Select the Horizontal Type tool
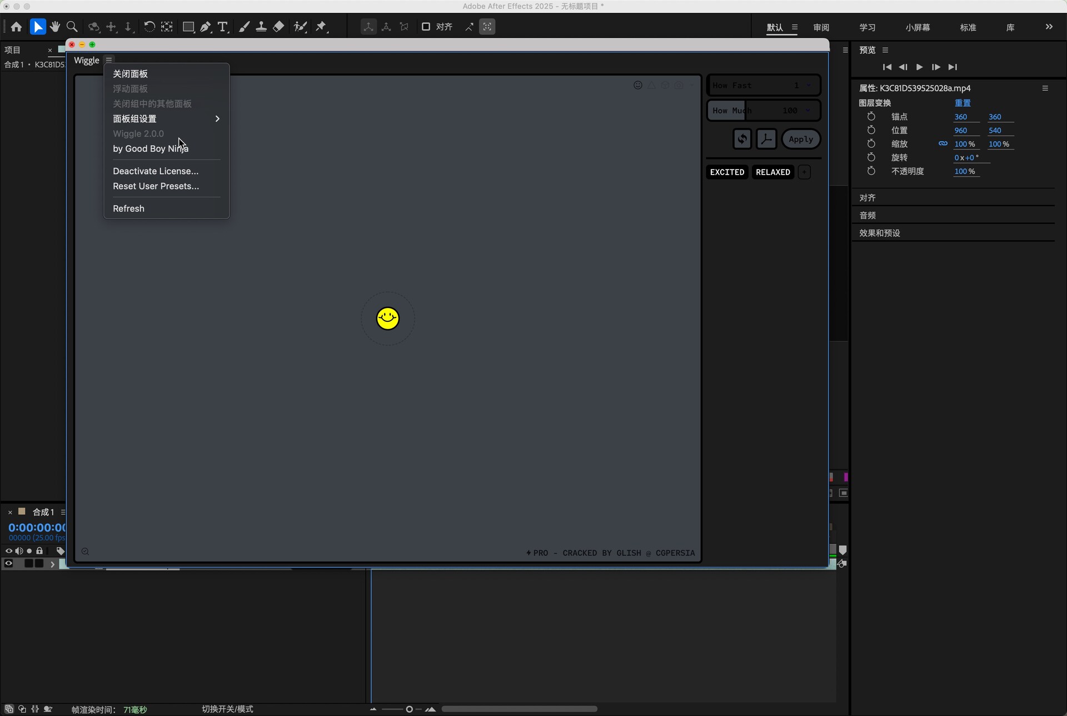This screenshot has width=1067, height=716. (223, 27)
